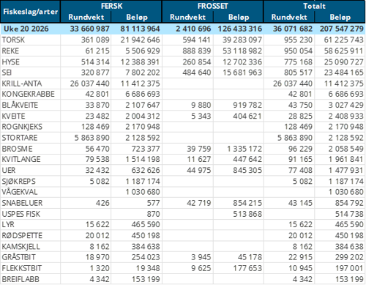This screenshot has width=366, height=285.
Task: Select SNABELUER frozen weight 42 719
Action: point(198,203)
